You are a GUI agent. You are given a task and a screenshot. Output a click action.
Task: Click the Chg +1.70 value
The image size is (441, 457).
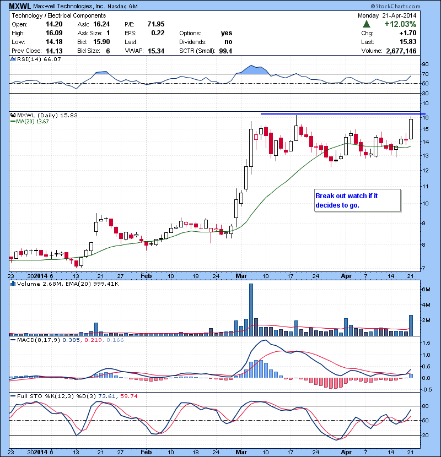[x=408, y=33]
